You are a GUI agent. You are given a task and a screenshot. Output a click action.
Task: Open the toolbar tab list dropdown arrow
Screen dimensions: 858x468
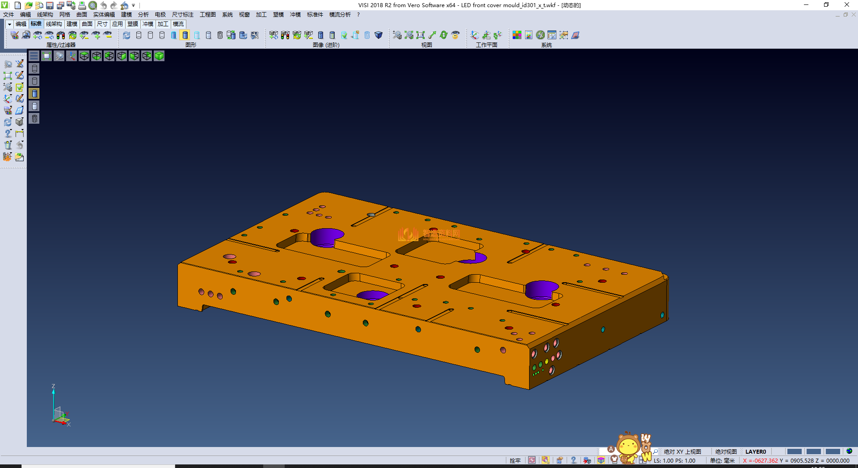tap(9, 24)
